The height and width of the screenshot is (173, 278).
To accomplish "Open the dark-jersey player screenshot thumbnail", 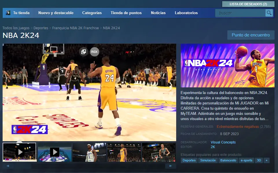I will pos(159,152).
